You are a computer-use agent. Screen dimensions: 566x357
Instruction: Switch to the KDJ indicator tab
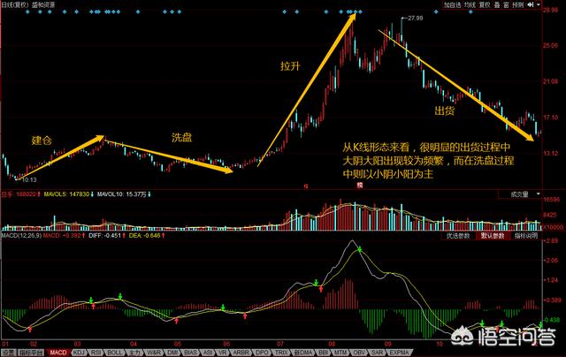[79, 353]
